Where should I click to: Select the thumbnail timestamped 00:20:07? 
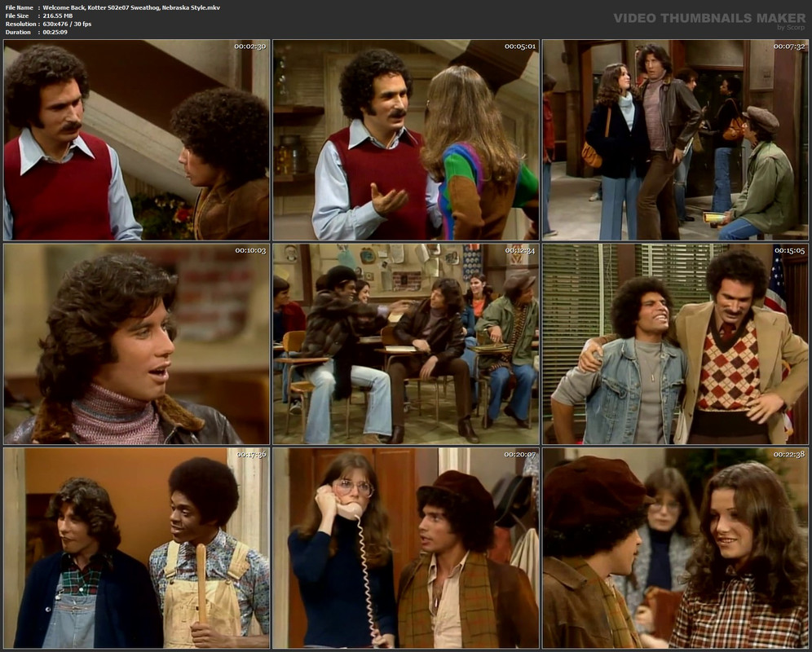[x=406, y=548]
